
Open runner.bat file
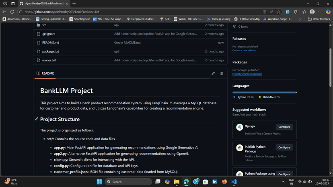point(49,60)
